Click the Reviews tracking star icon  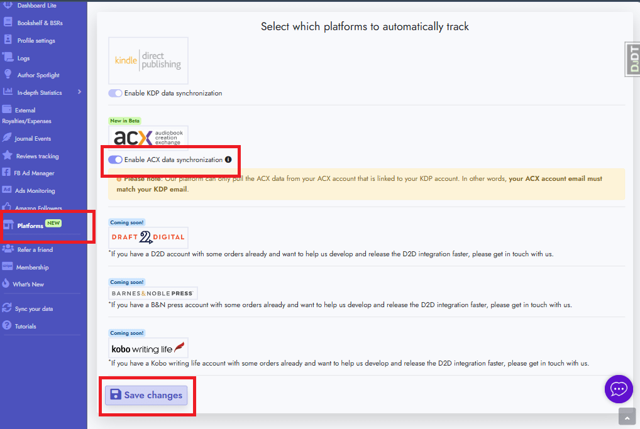tap(8, 155)
